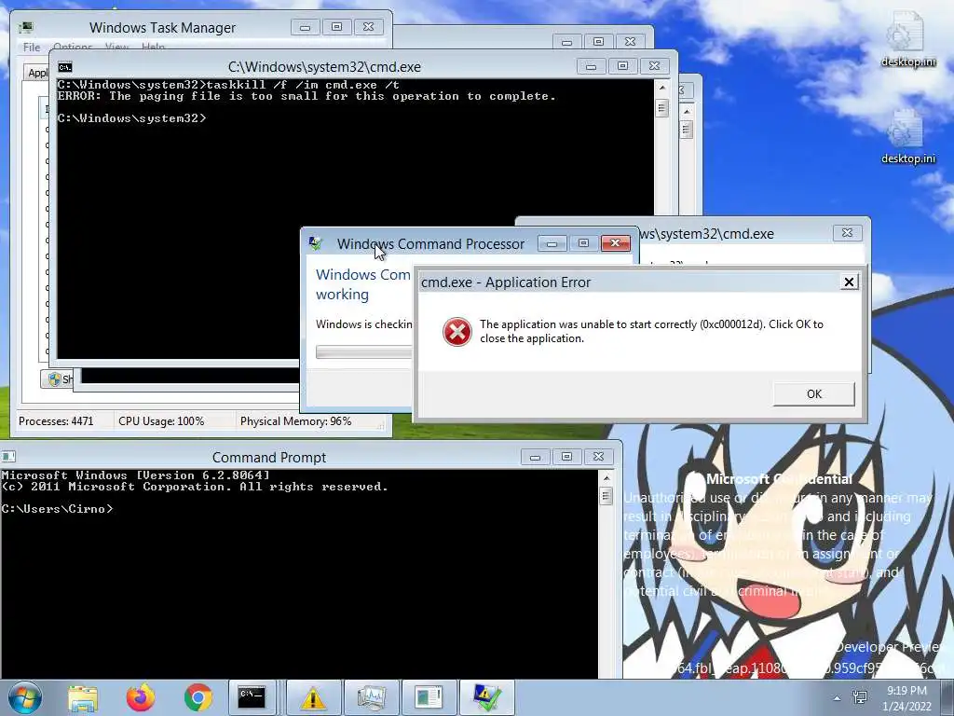Close the front C:\Windows\system32\cmd.exe window
Image resolution: width=954 pixels, height=716 pixels.
(x=654, y=66)
